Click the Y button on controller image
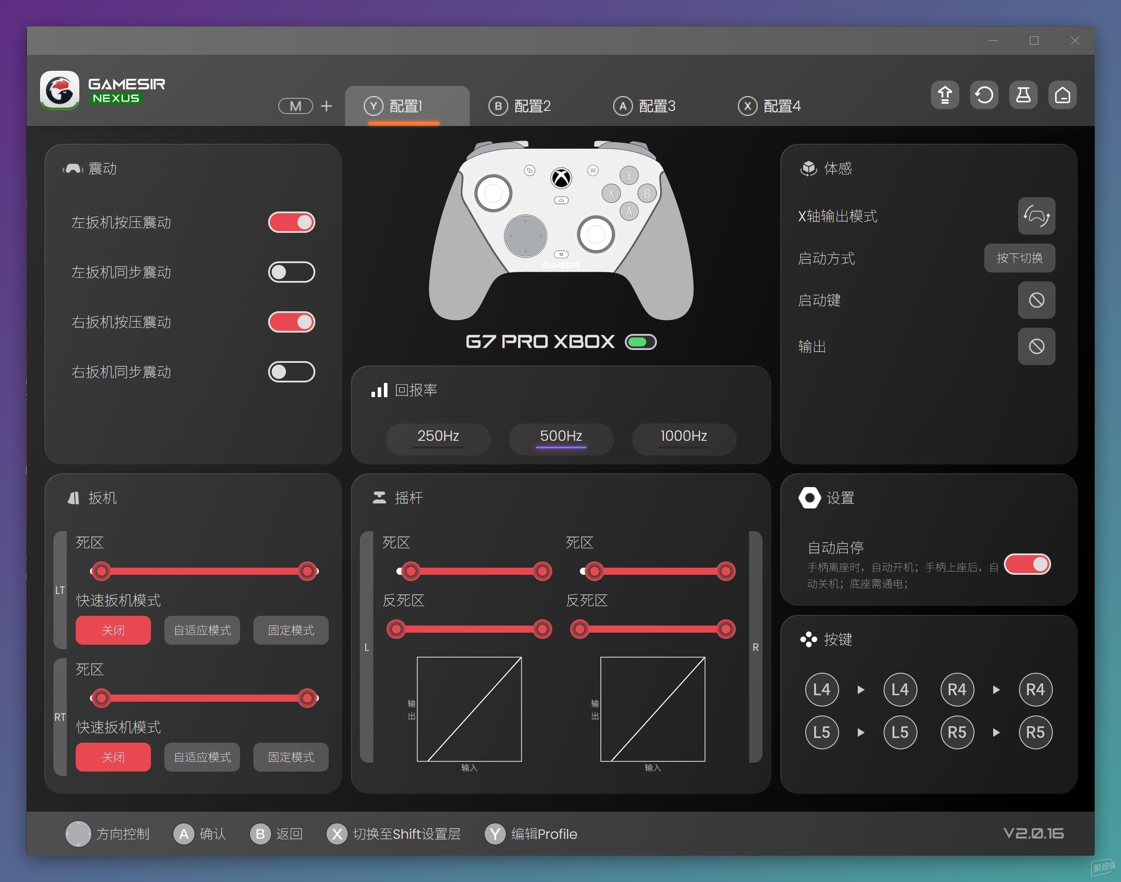The height and width of the screenshot is (882, 1121). (x=629, y=175)
